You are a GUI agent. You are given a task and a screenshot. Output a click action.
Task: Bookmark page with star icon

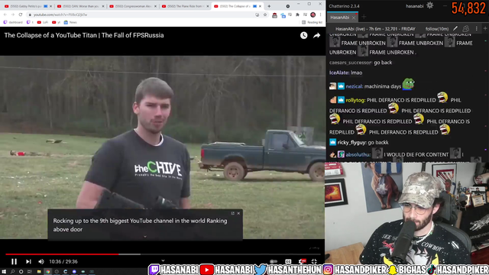pos(265,15)
